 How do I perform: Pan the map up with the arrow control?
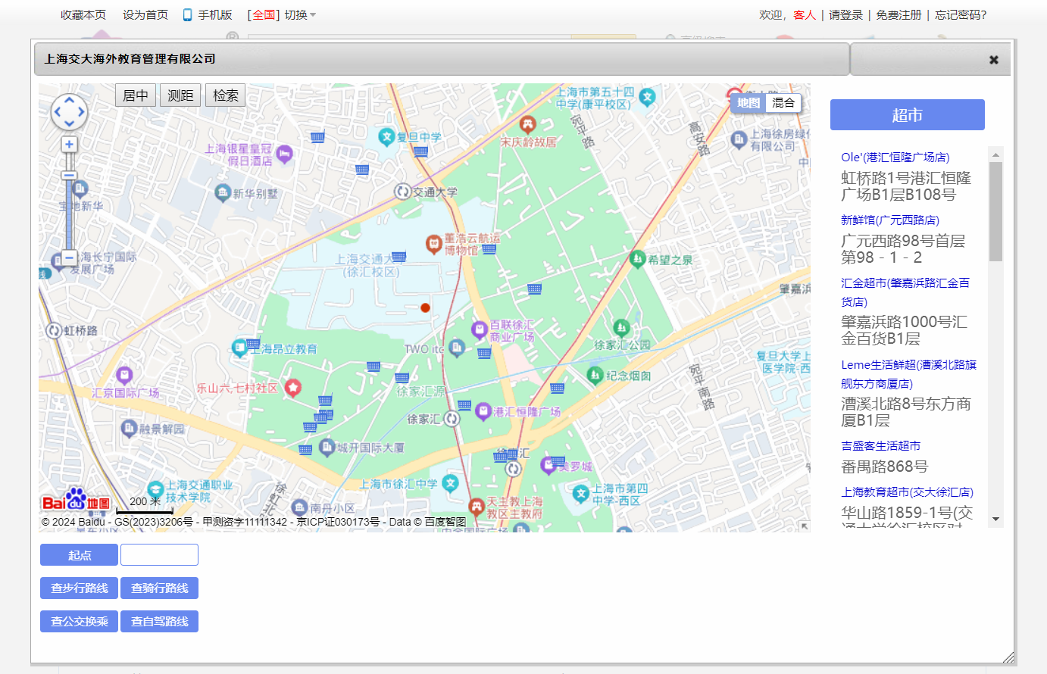(x=69, y=99)
